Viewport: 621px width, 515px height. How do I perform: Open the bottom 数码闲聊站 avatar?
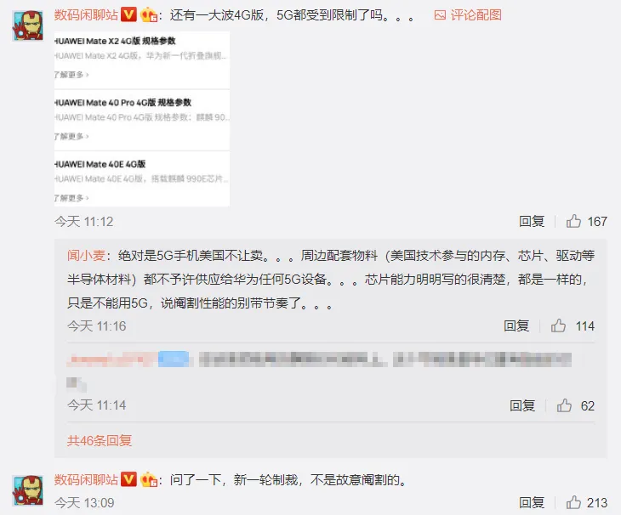click(x=28, y=490)
